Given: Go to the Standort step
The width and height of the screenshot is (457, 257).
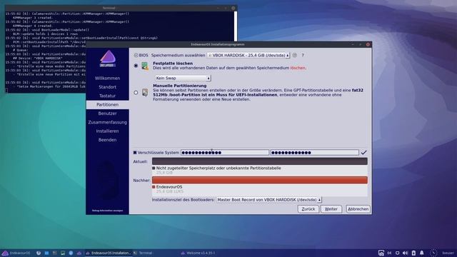Looking at the screenshot, I should [x=107, y=87].
